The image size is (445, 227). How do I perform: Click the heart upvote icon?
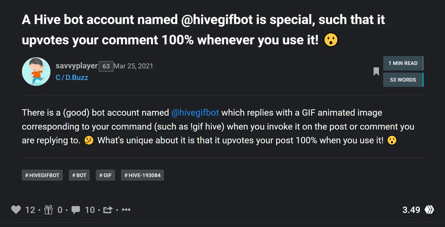[x=16, y=210]
